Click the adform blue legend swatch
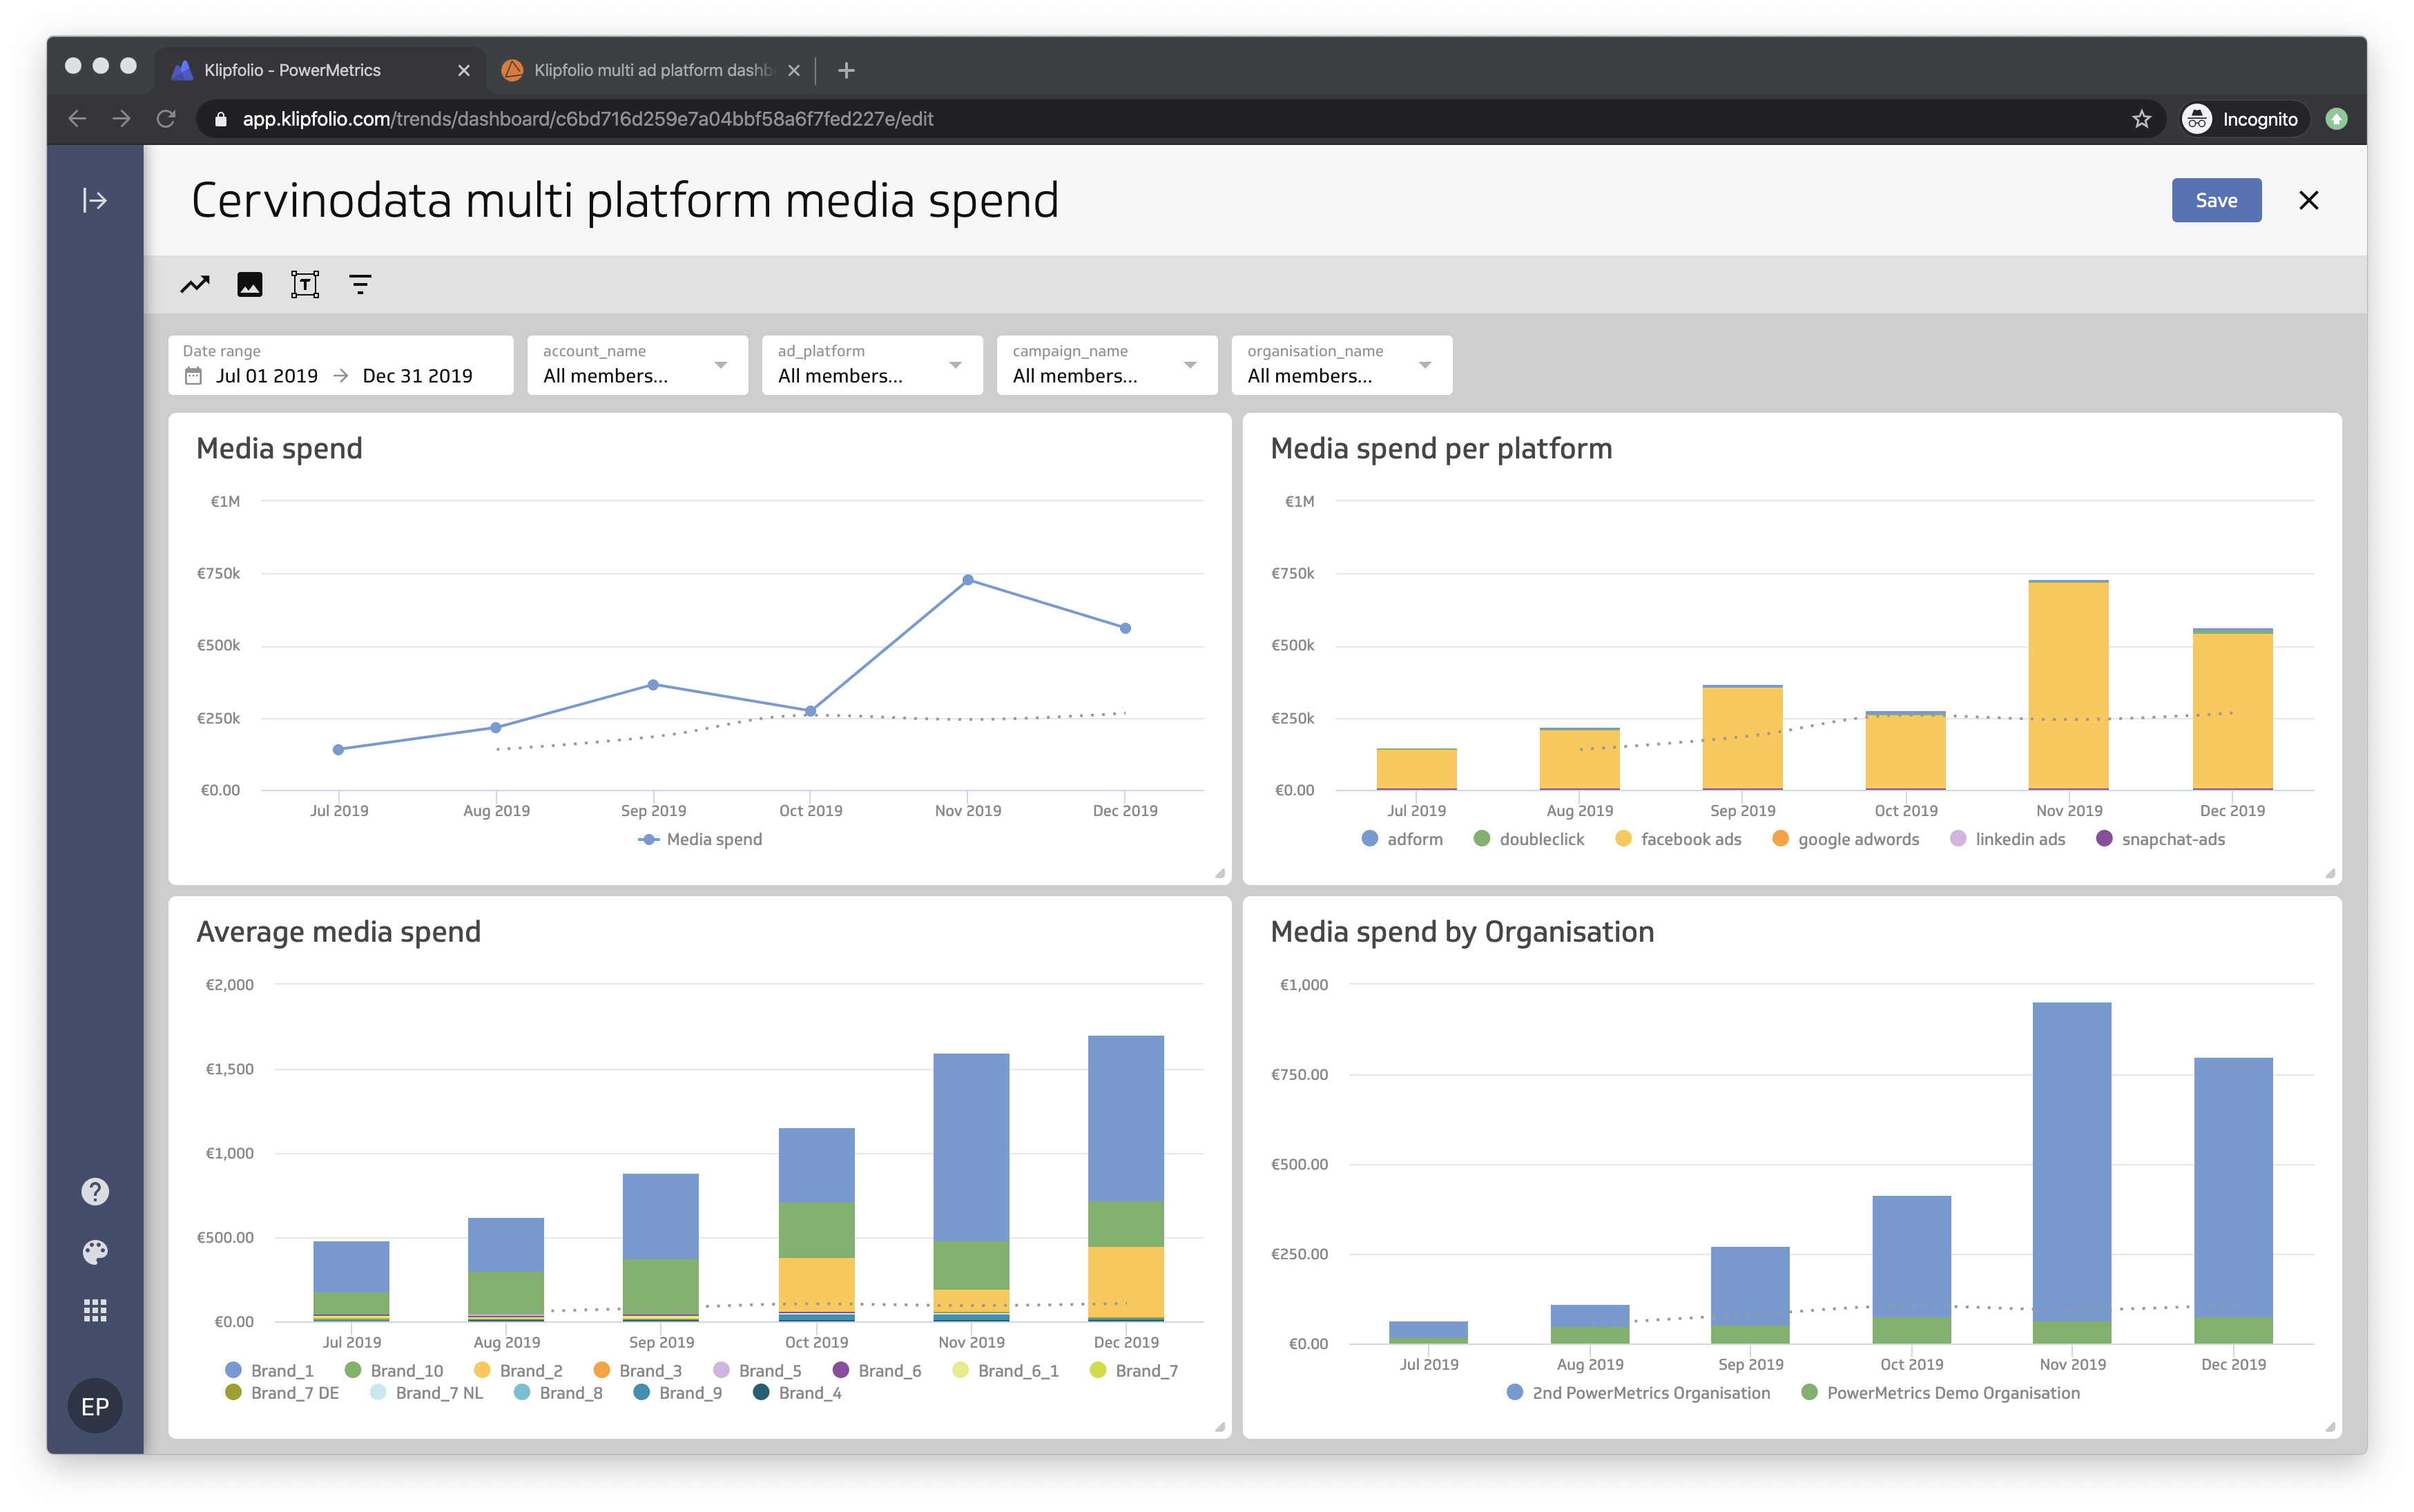The image size is (2414, 1512). [1370, 839]
